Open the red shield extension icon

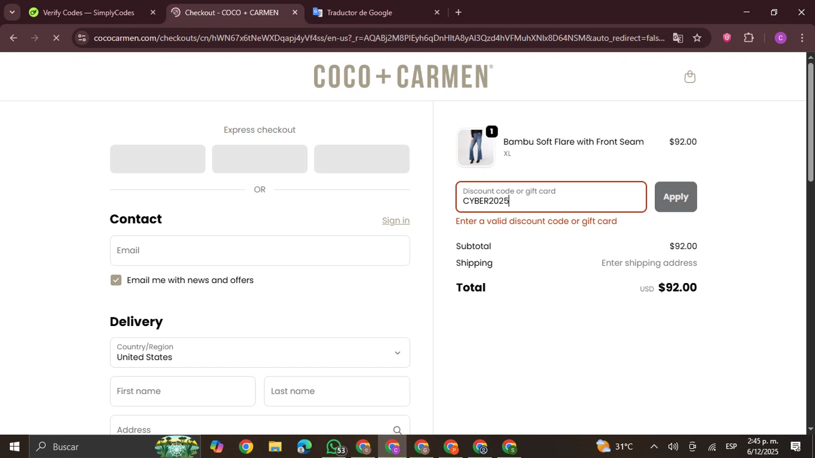(727, 37)
